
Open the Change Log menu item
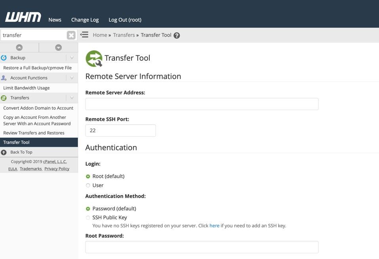85,20
